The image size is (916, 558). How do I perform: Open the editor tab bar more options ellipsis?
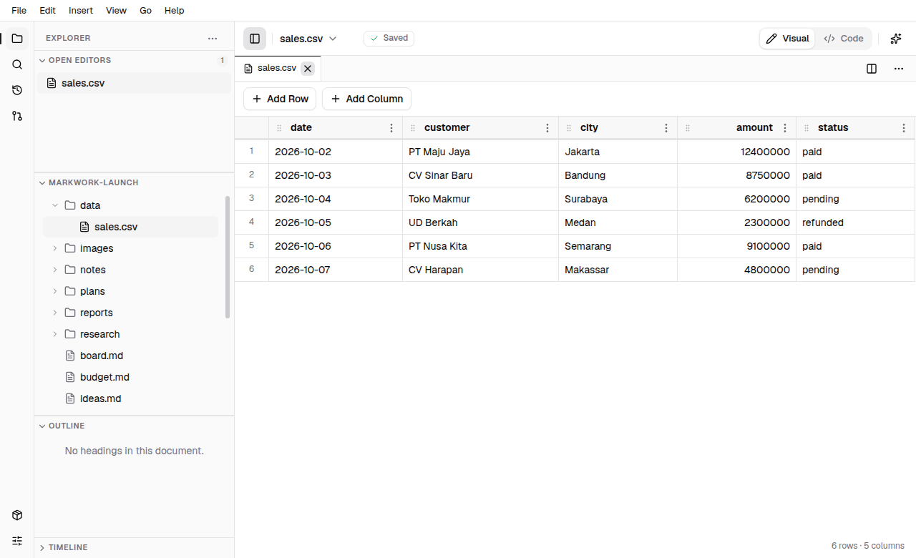[899, 69]
